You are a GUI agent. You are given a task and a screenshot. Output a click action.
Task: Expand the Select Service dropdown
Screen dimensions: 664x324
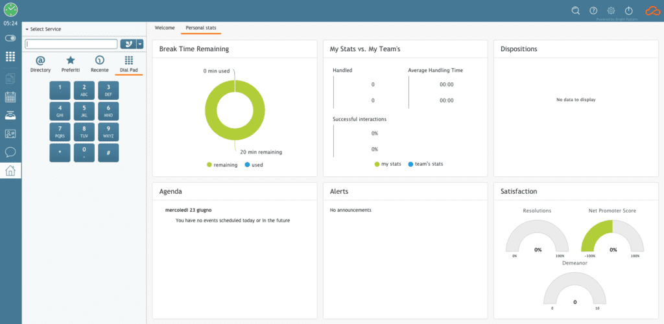coord(43,29)
